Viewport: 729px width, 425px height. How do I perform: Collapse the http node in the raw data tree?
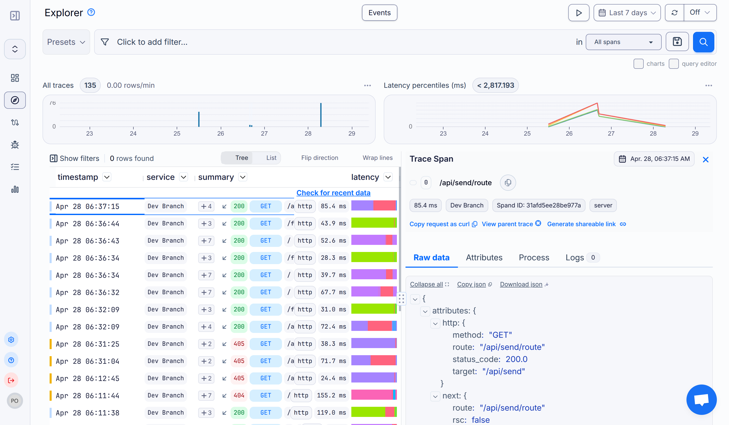coord(435,323)
